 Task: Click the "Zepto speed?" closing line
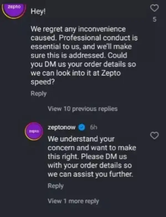pyautogui.click(x=41, y=82)
